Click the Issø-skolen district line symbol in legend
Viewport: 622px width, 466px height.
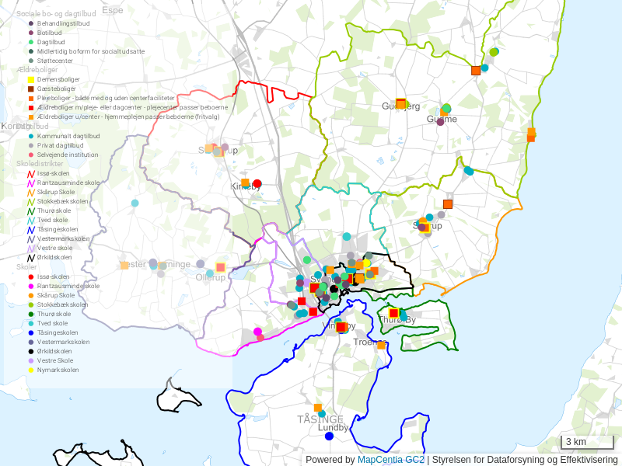pos(31,174)
